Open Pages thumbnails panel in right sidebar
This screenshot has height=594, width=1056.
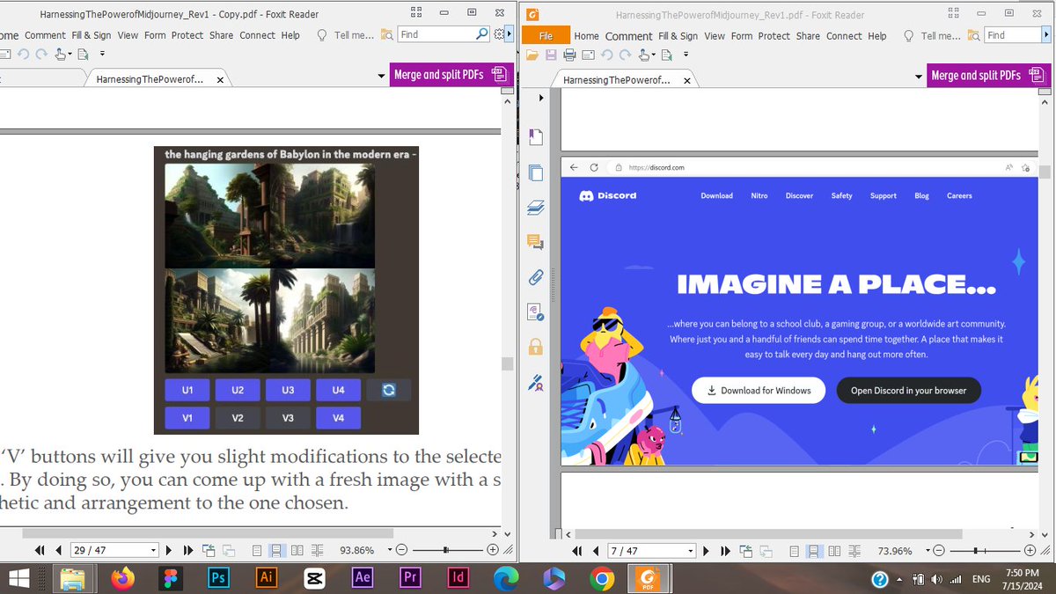click(535, 172)
